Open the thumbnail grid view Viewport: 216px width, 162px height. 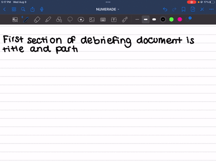point(14,9)
